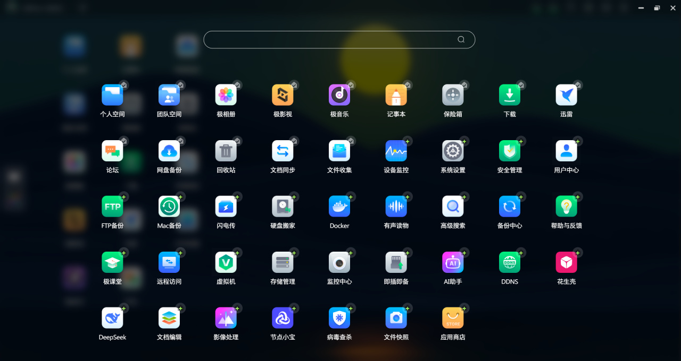Launch 极相册 photo album
681x361 pixels.
[226, 95]
